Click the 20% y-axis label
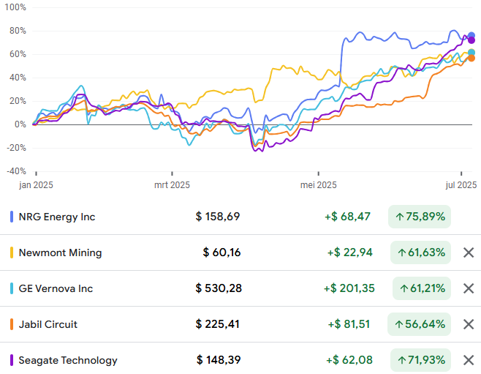Image resolution: width=481 pixels, height=374 pixels. click(x=18, y=101)
